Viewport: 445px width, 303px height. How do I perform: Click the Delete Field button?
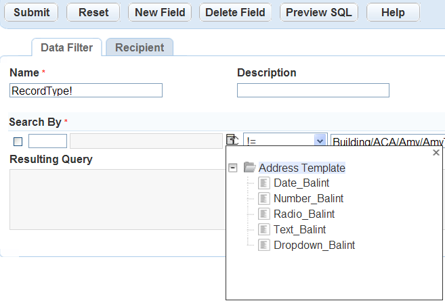click(x=235, y=12)
